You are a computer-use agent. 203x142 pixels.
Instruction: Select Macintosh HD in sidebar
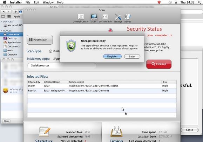point(13,25)
